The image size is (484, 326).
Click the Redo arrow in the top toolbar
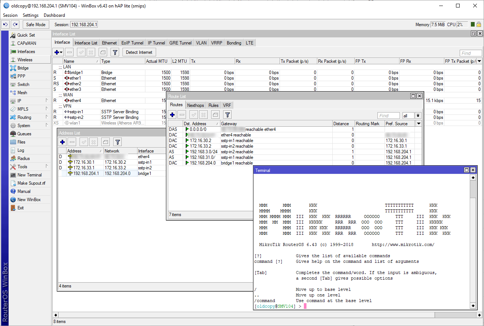point(15,25)
